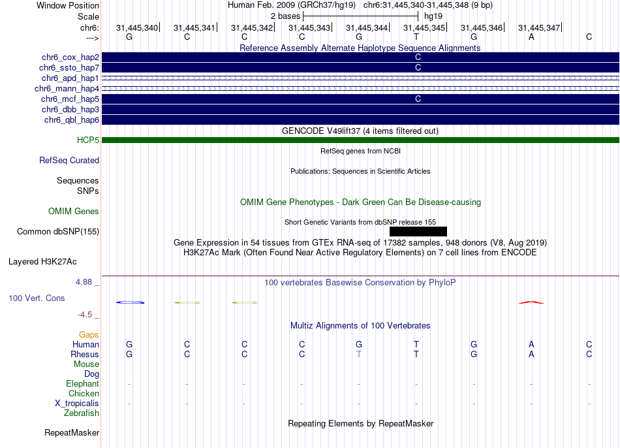This screenshot has width=620, height=448.
Task: Click the Repeating Elements by RepeatMasker title
Action: click(x=360, y=423)
